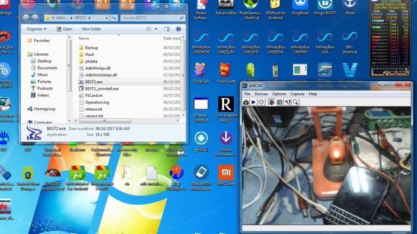The height and width of the screenshot is (234, 417).
Task: Open the AMCAP Help menu
Action: coord(313,94)
